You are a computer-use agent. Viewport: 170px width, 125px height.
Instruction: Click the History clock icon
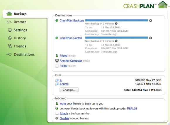tap(10, 38)
